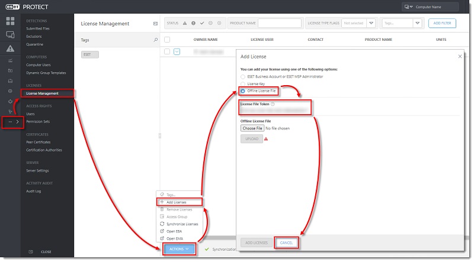Close the Add License dialog with X
The image size is (474, 262).
click(x=460, y=56)
